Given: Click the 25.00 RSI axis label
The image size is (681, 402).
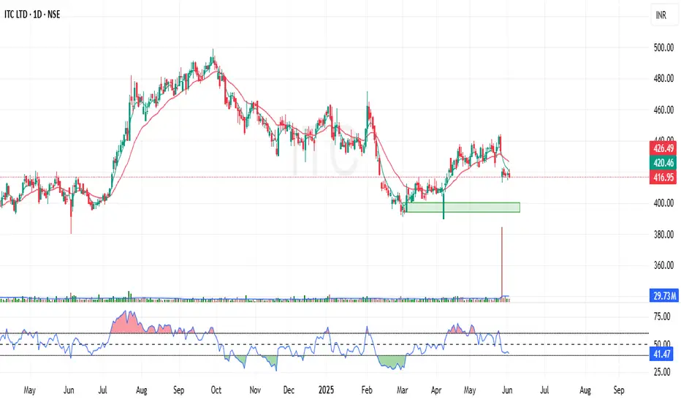Looking at the screenshot, I should 662,372.
